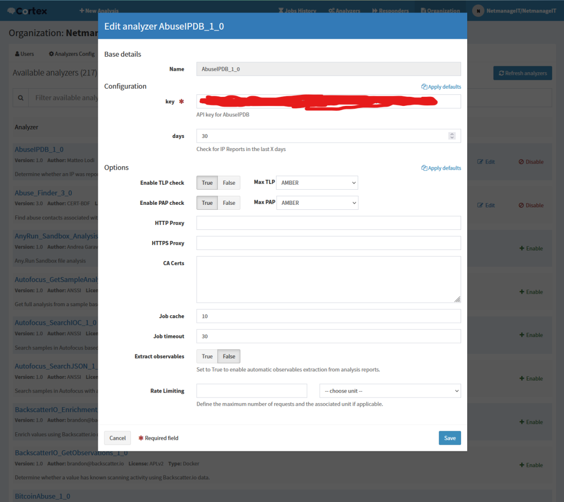Click the HTTP Proxy input field
The height and width of the screenshot is (502, 564).
pos(328,223)
